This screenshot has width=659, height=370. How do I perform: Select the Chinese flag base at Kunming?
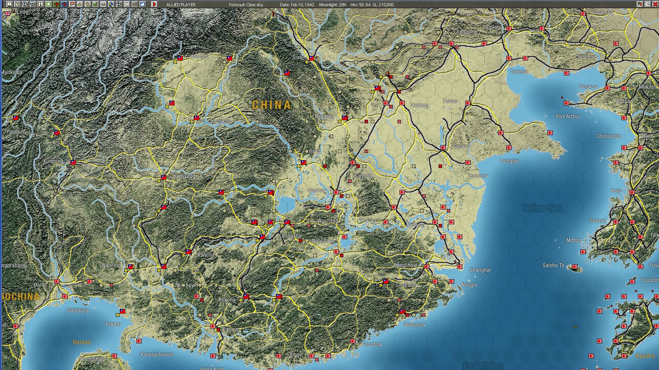(x=73, y=162)
